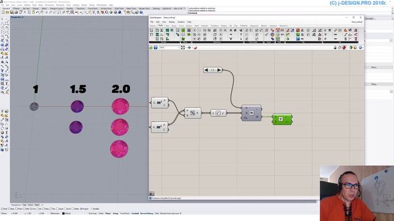394x221 pixels.
Task: Click the Save icon in Rhino toolbar
Action: (x=12, y=12)
